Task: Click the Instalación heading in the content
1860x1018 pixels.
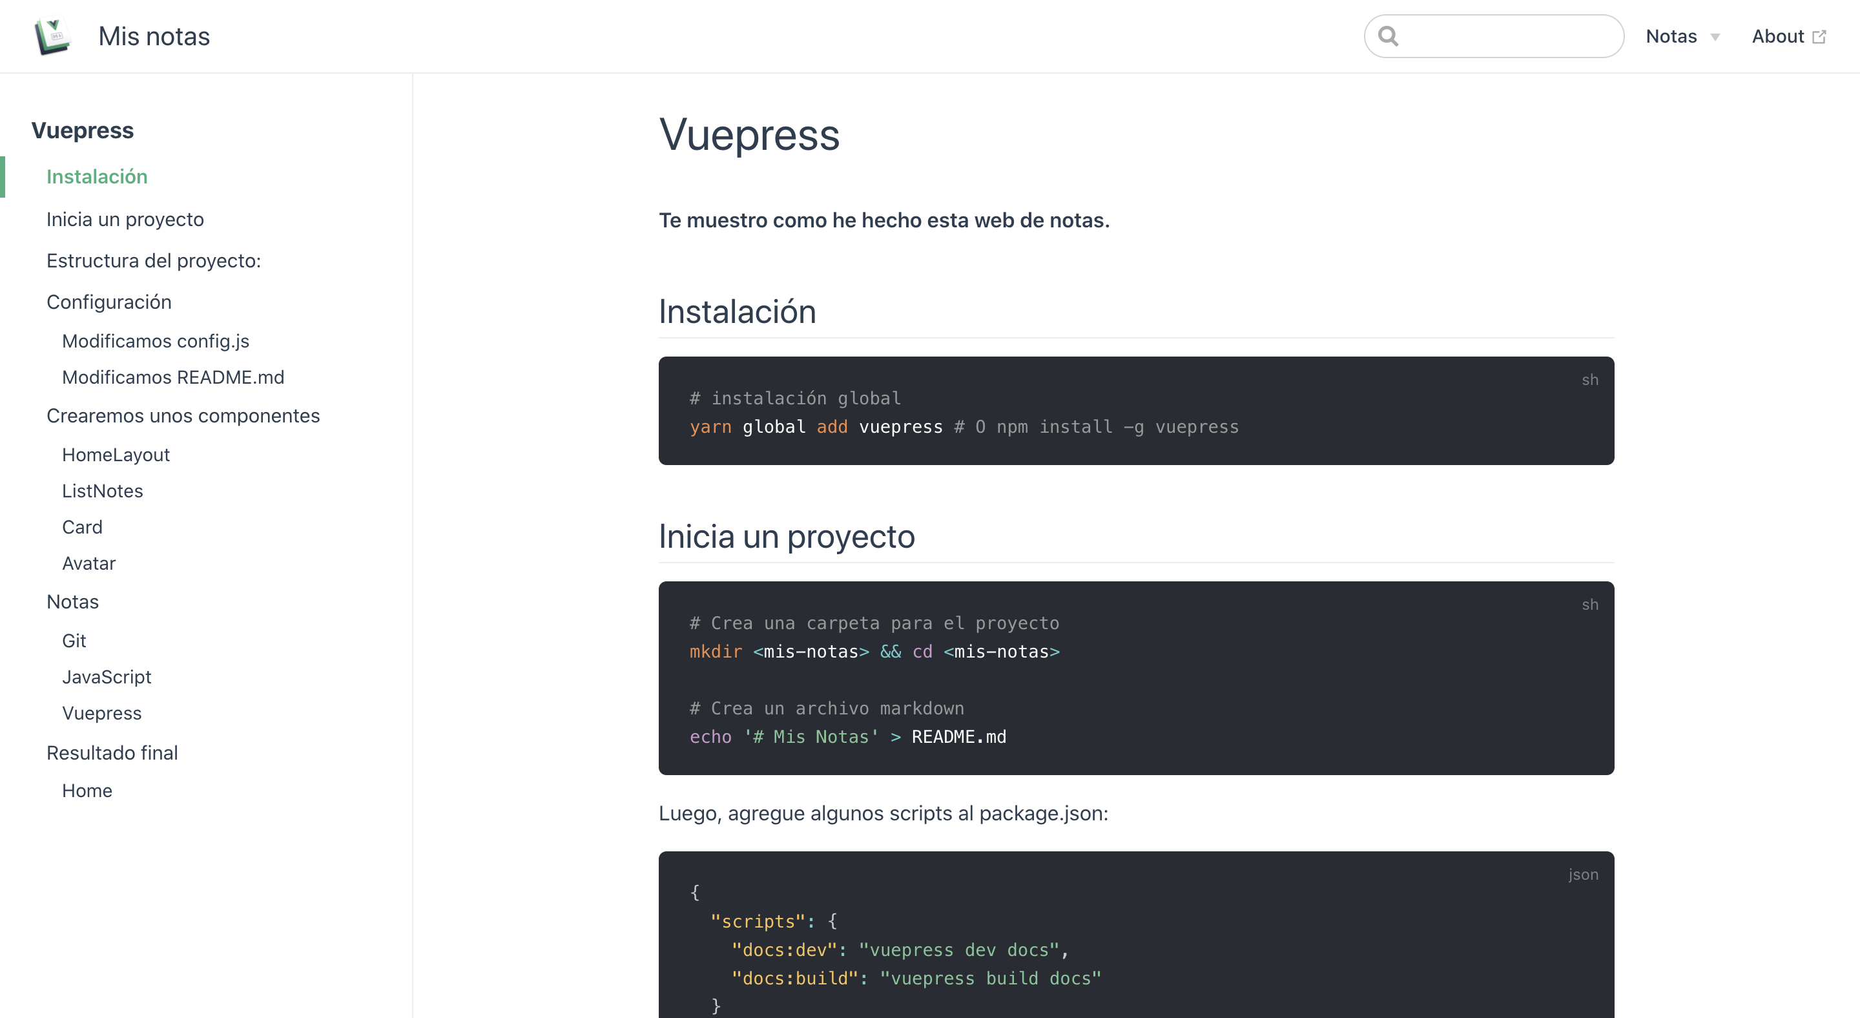Action: tap(736, 312)
